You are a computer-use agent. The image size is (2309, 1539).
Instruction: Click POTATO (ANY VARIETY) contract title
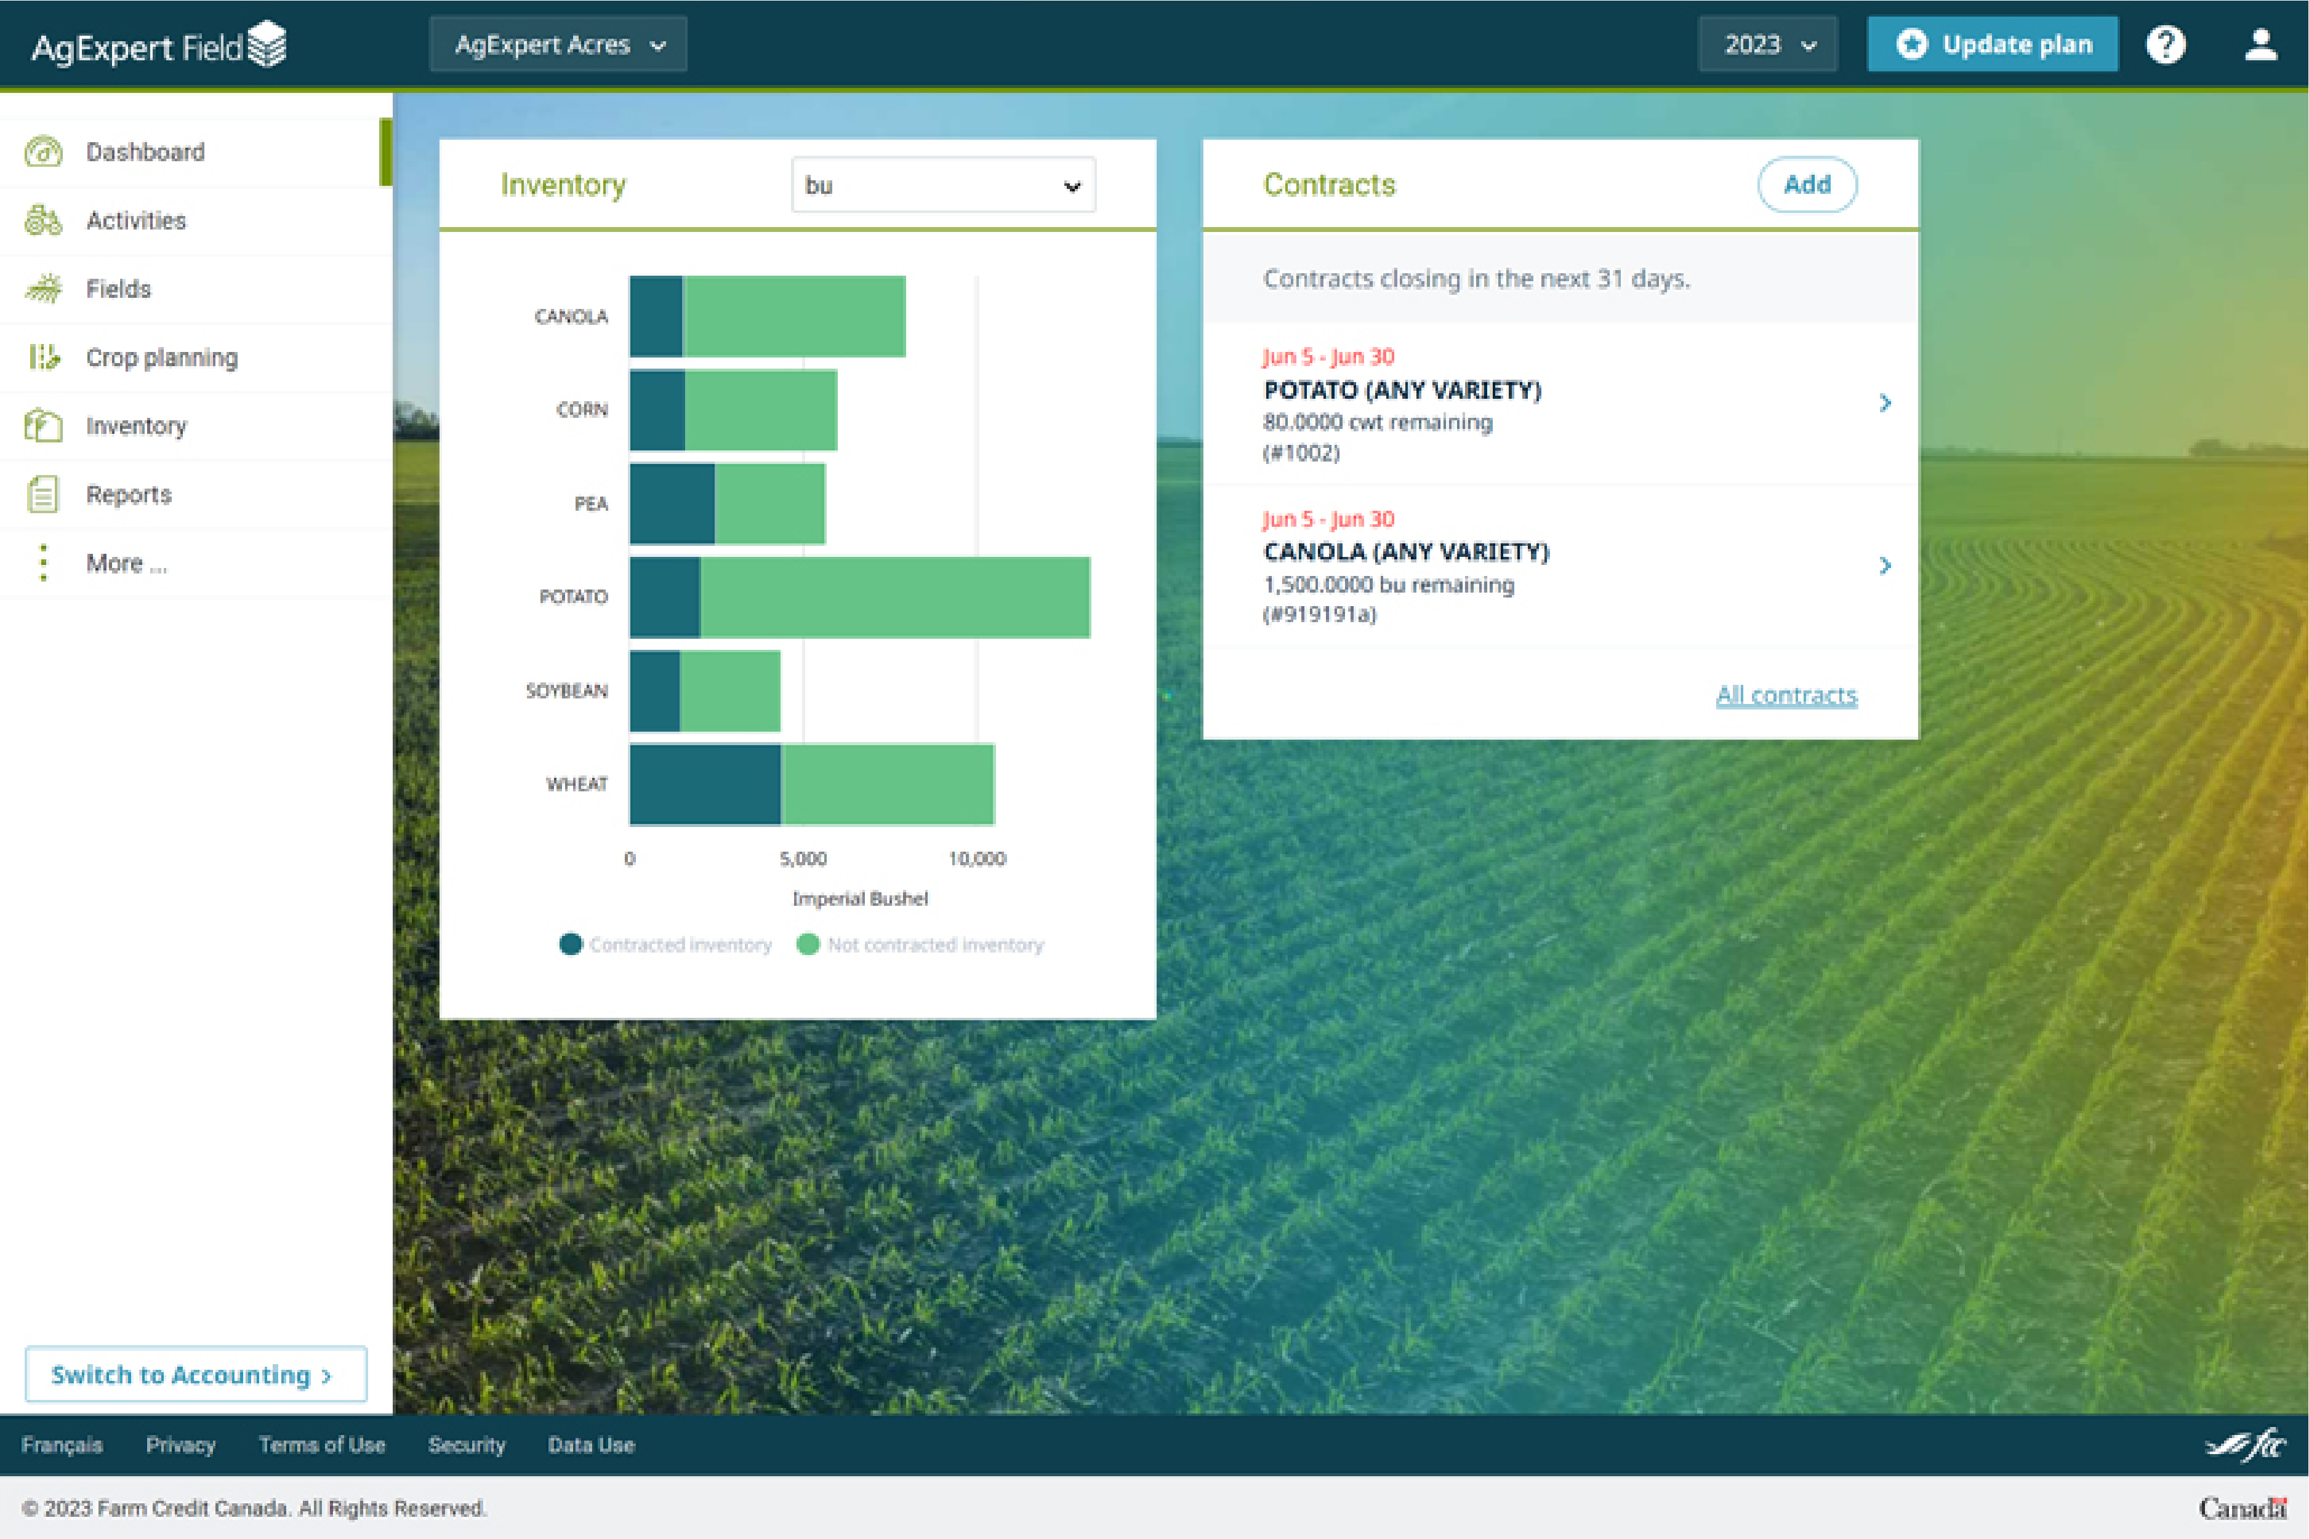coord(1402,390)
